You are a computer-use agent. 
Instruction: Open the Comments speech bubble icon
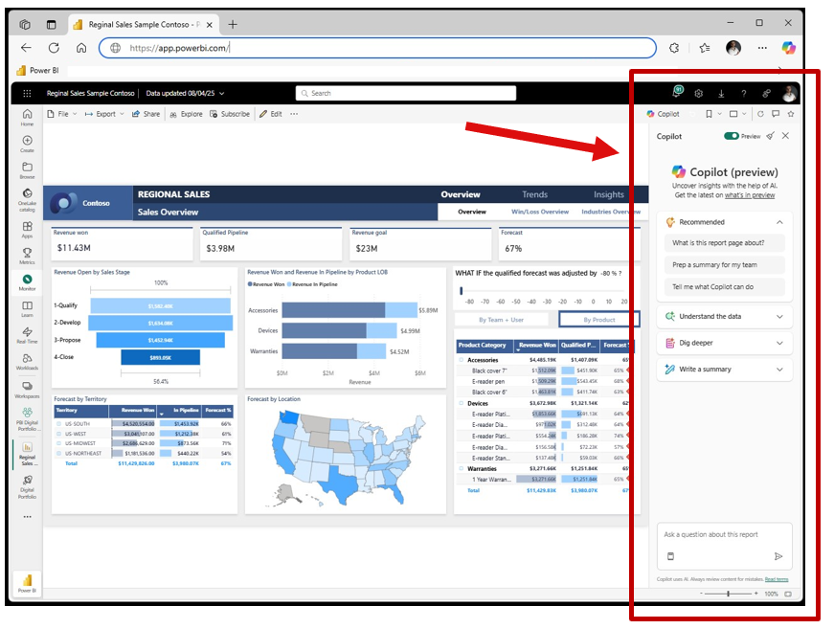pos(776,114)
